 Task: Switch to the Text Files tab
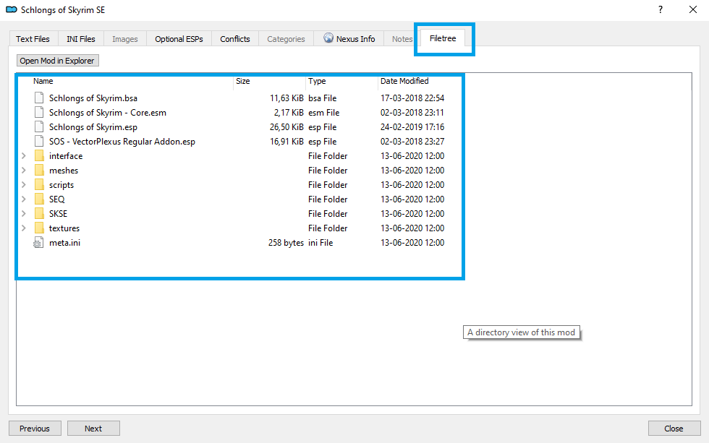tap(33, 39)
